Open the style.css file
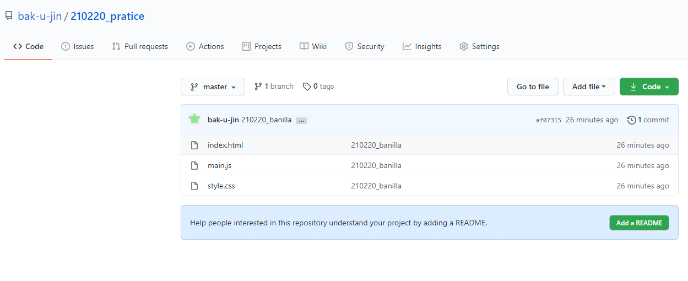 pyautogui.click(x=221, y=186)
